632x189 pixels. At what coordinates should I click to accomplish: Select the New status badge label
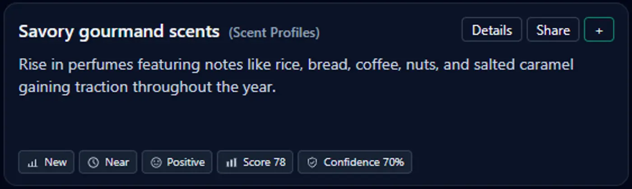[56, 162]
